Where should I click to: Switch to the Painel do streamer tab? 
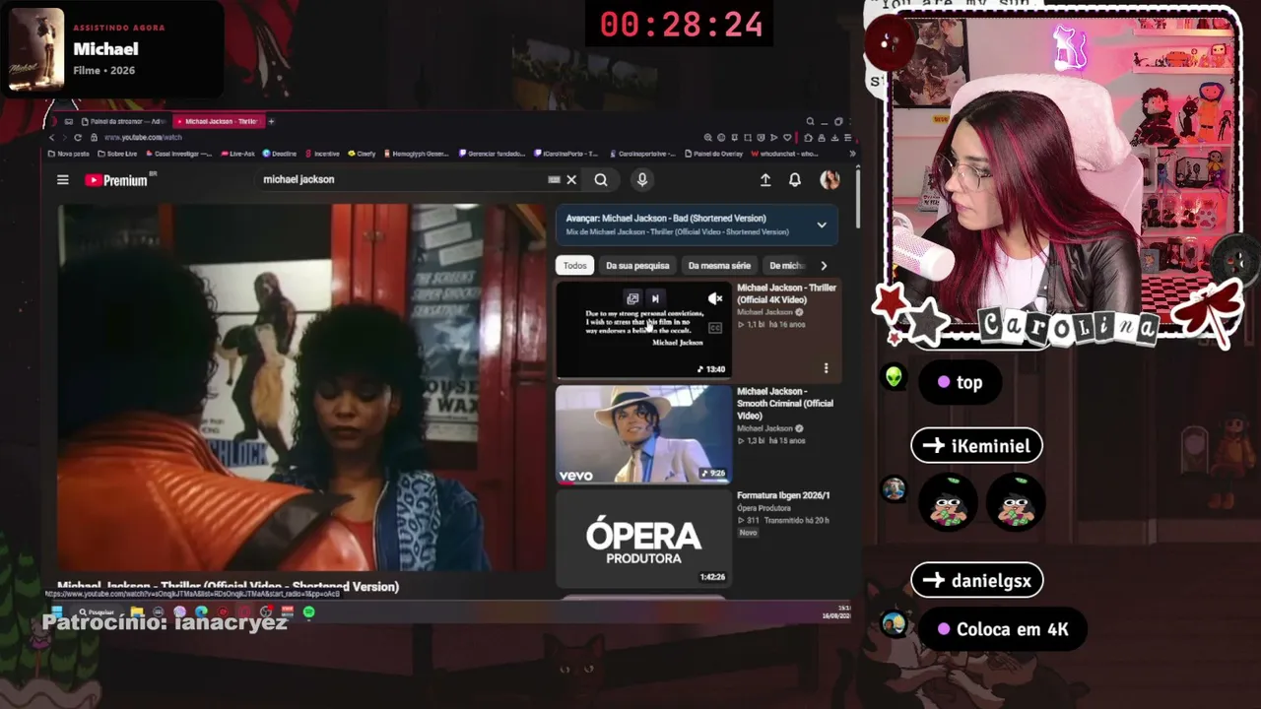coord(123,121)
